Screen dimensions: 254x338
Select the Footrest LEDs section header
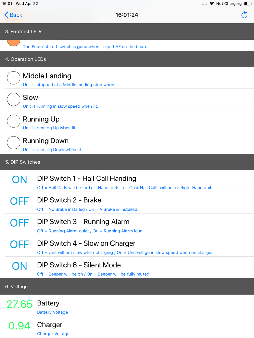coord(24,31)
